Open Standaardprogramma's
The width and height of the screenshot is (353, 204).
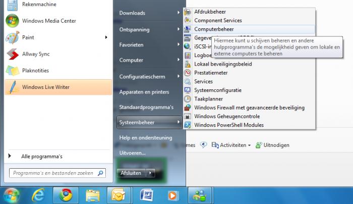click(146, 107)
